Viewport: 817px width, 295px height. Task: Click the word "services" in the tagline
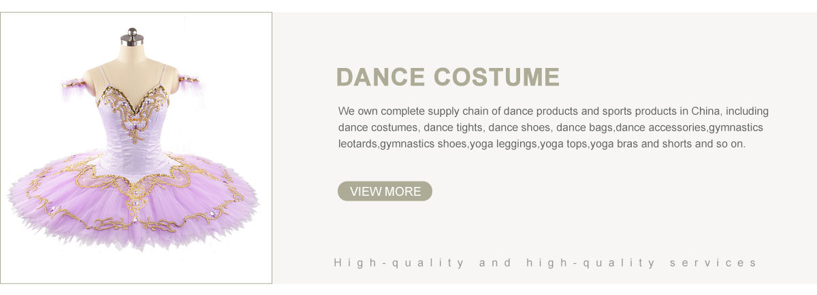click(x=713, y=262)
